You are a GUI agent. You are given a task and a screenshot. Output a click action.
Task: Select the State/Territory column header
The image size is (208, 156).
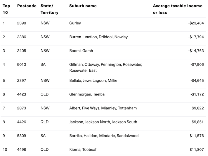[49, 9]
